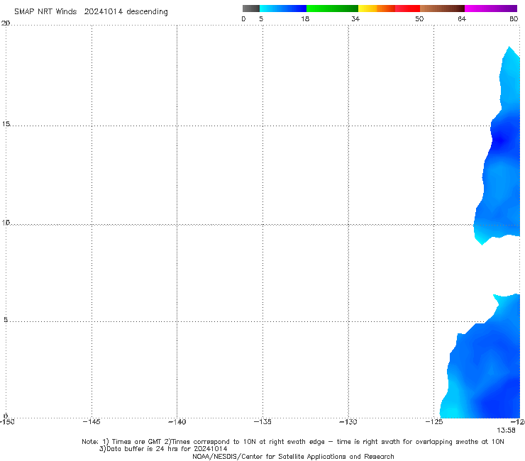The width and height of the screenshot is (525, 461).
Task: Click the longitude label -130
Action: 348,422
